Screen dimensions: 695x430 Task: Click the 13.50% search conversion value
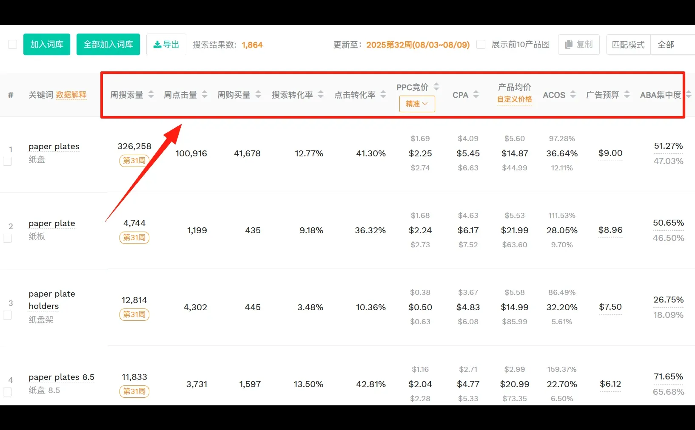coord(308,384)
